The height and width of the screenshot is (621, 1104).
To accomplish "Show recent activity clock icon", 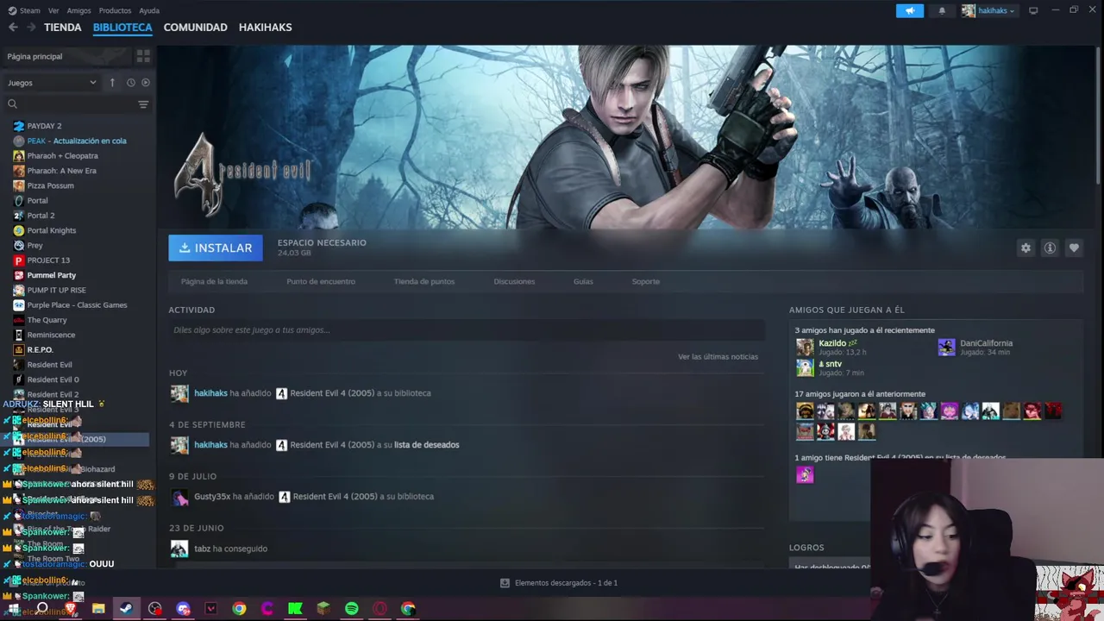I will pos(131,83).
